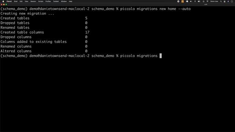Open the Apple menu
235x132 pixels.
click(3, 1)
